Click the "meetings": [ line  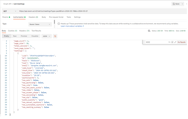20,51
